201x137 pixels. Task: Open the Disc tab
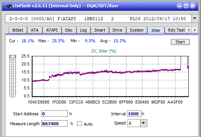tap(69, 30)
